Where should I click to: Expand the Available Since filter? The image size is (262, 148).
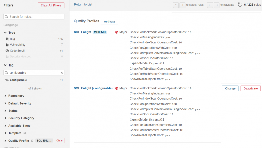point(5,126)
